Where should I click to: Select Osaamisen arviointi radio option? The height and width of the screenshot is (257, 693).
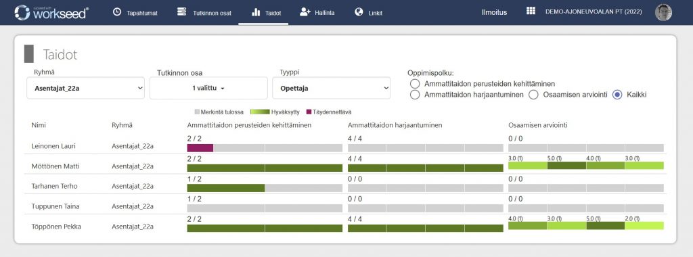(533, 95)
